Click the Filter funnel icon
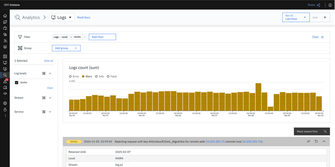 20,37
